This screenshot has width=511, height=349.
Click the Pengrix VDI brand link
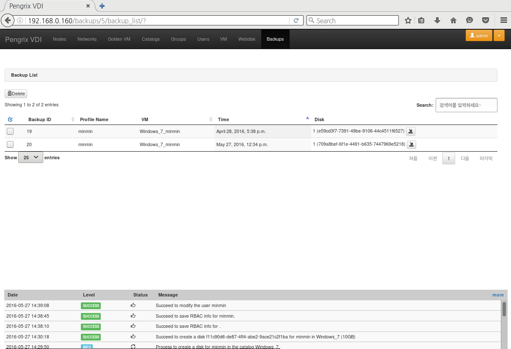23,39
